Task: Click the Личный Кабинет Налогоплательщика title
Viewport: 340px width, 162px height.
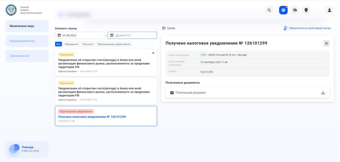Action: [31, 10]
